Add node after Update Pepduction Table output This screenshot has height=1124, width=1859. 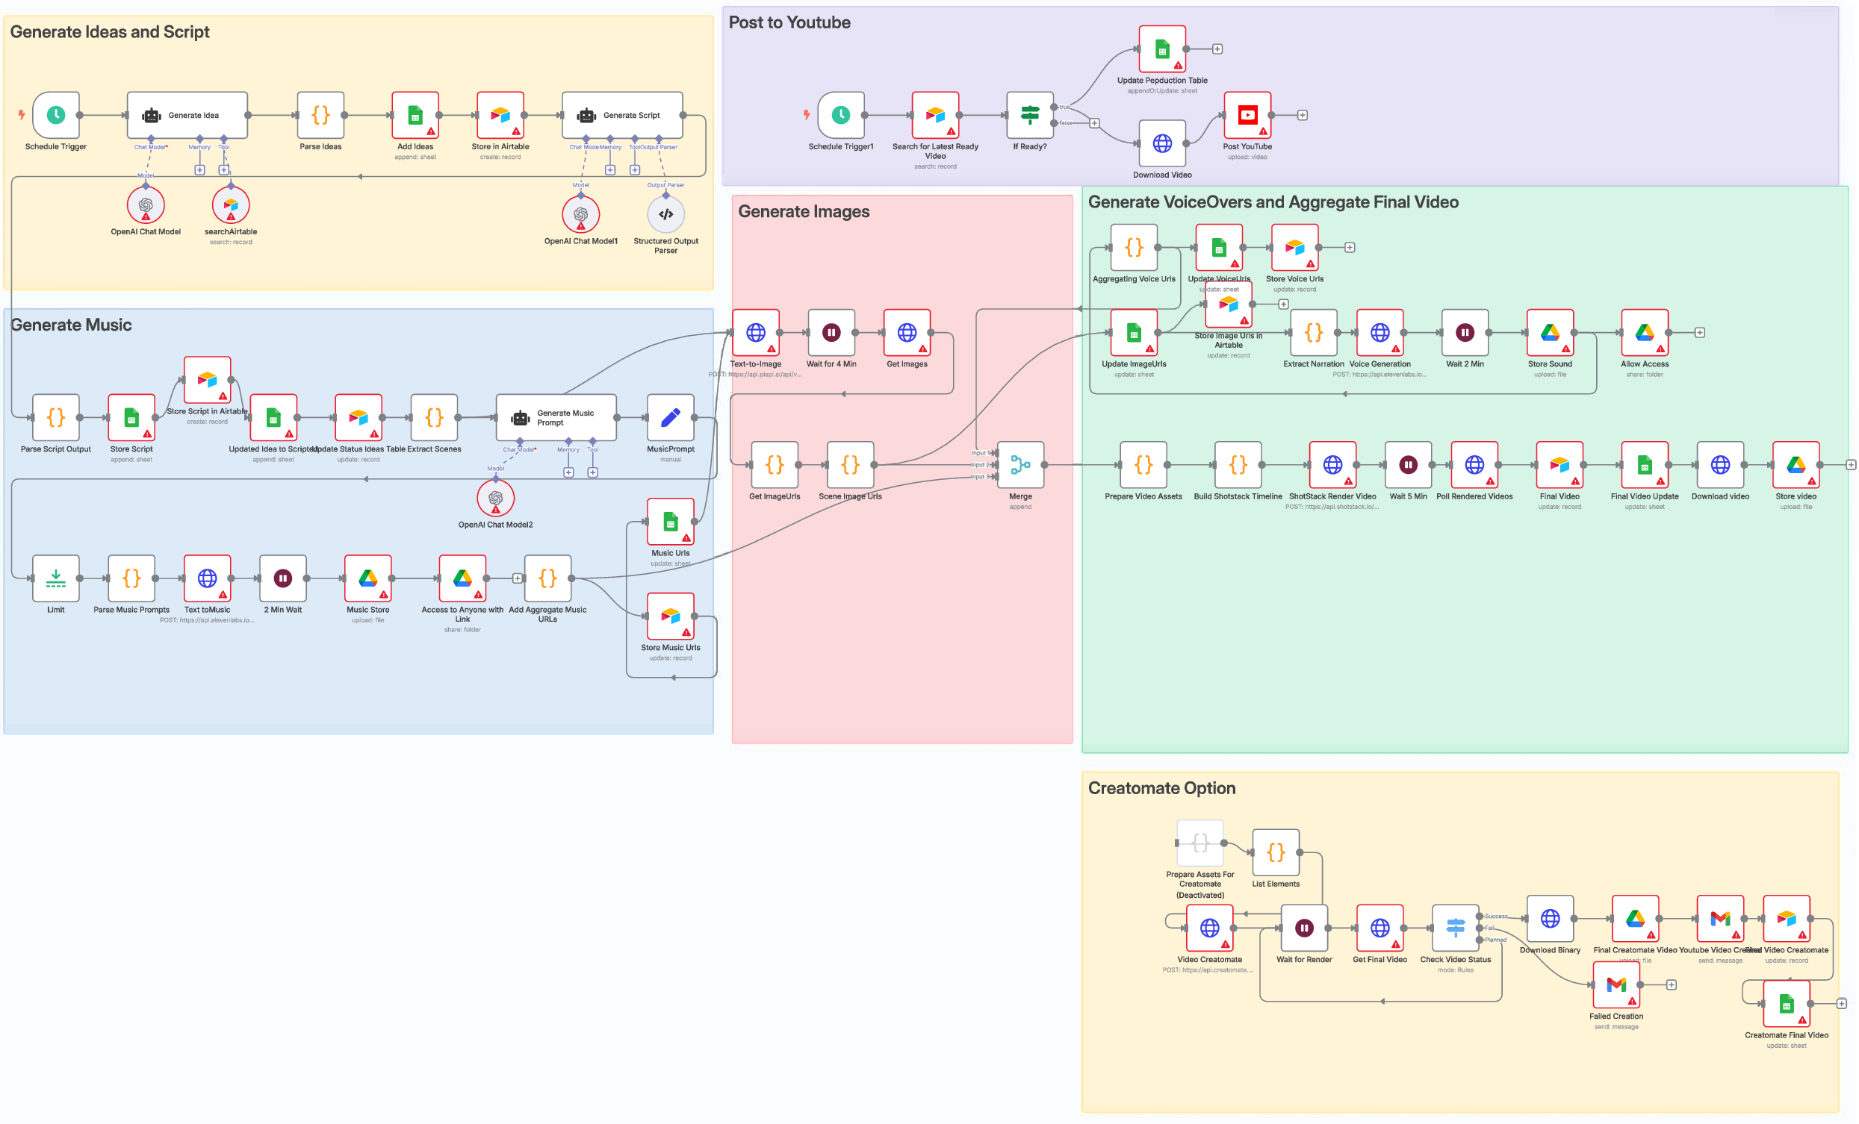click(x=1217, y=49)
